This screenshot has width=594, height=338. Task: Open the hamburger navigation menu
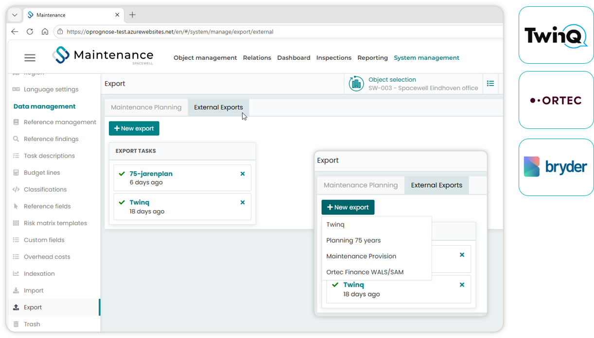(x=30, y=58)
